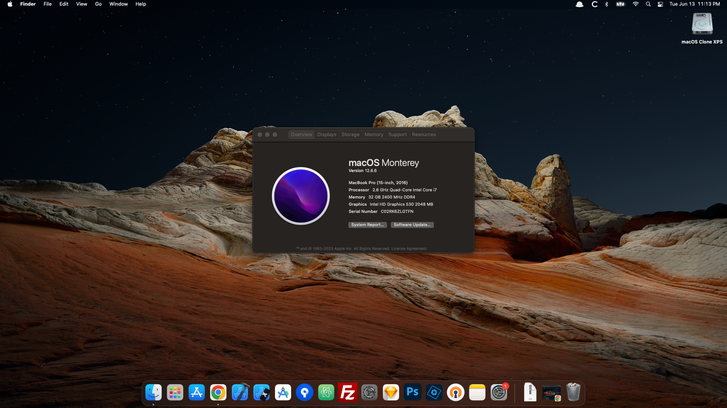Launch Xcode with the hammer icon
Viewport: 727px width, 408px height.
coord(240,392)
